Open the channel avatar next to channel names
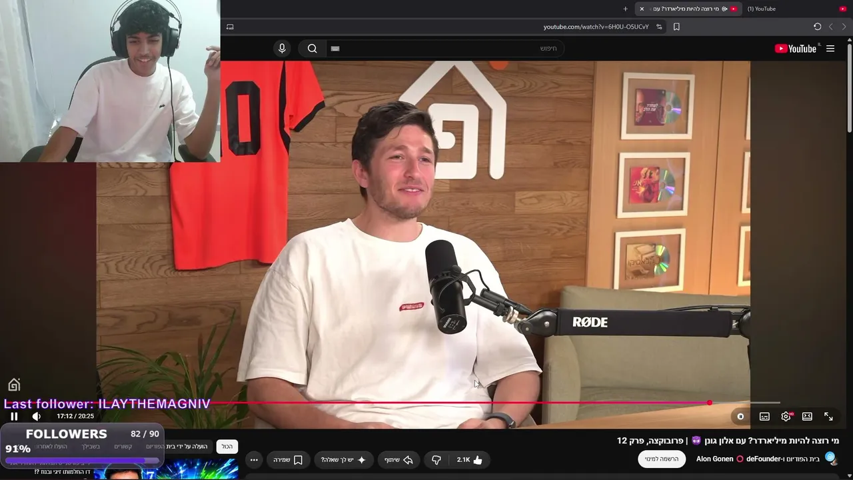 (x=830, y=458)
